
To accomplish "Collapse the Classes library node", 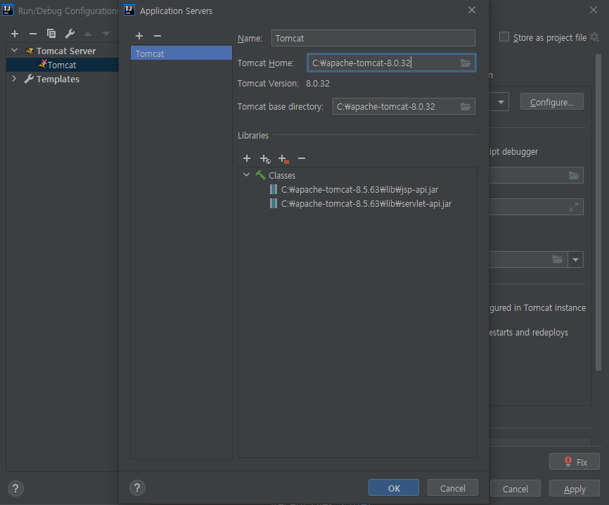I will click(x=246, y=175).
